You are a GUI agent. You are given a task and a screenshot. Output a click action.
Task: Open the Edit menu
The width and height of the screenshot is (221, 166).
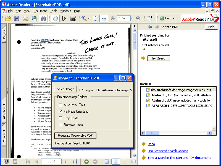(x=18, y=11)
